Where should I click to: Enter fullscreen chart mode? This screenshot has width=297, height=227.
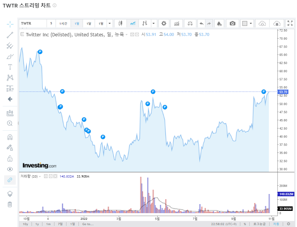tap(290, 23)
